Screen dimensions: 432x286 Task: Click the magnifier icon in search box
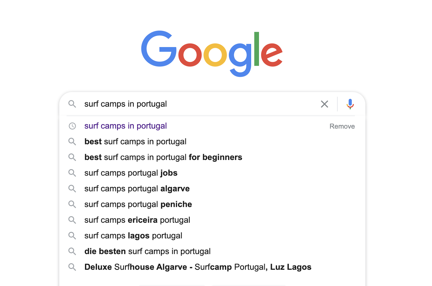point(72,104)
